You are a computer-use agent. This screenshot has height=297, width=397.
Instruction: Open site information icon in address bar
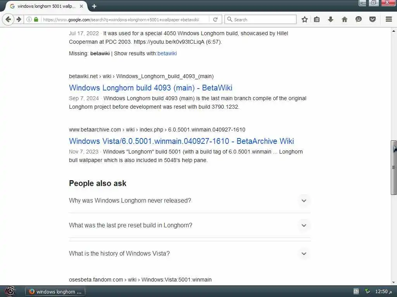click(x=29, y=19)
